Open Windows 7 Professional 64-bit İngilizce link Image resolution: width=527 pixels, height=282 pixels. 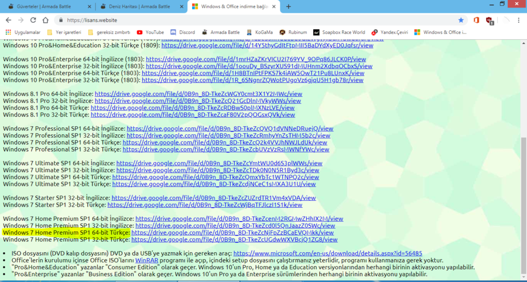[230, 128]
